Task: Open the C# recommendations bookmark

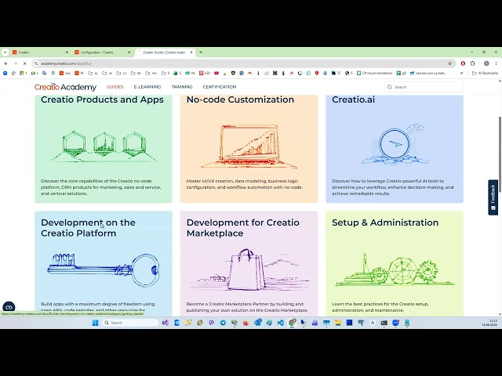Action: [375, 73]
